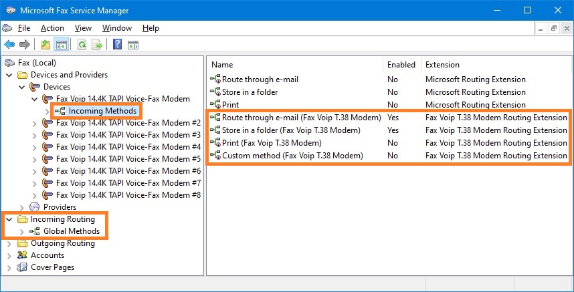The image size is (574, 292).
Task: Click the Cover Pages document icon
Action: tap(22, 267)
